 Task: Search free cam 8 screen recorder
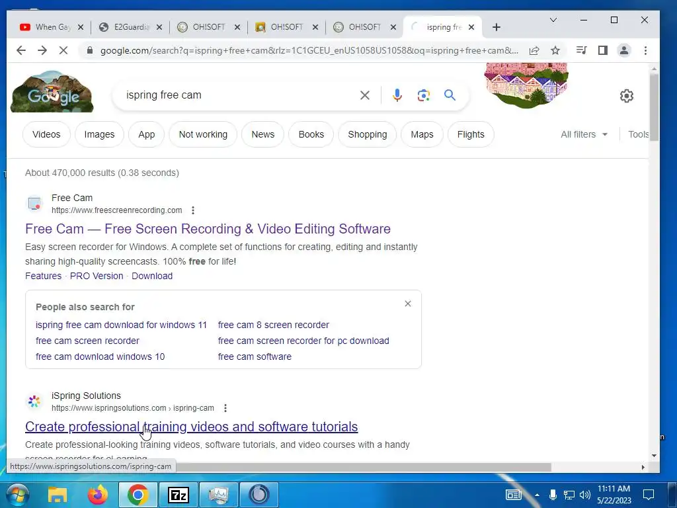(x=273, y=325)
